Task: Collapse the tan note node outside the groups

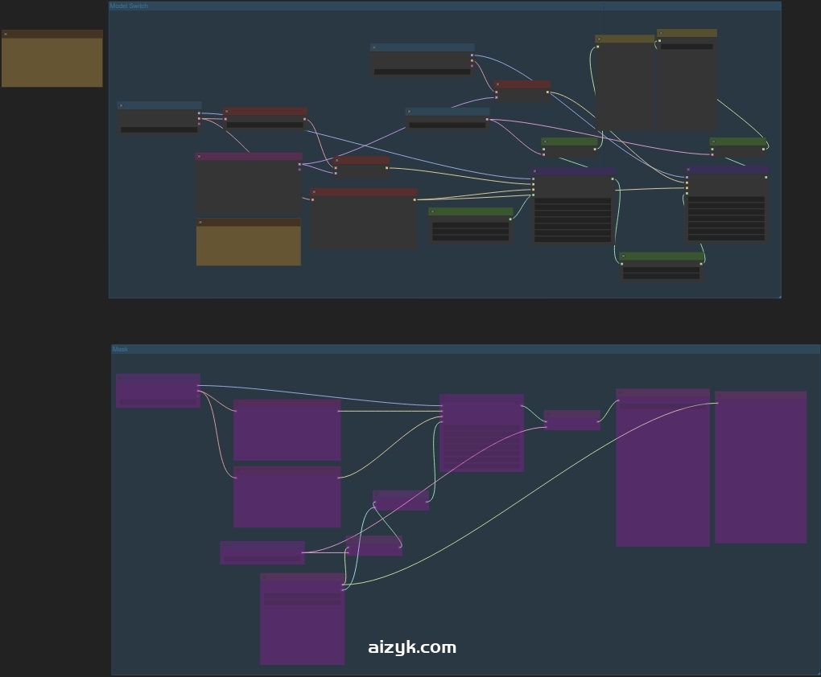Action: pos(6,34)
